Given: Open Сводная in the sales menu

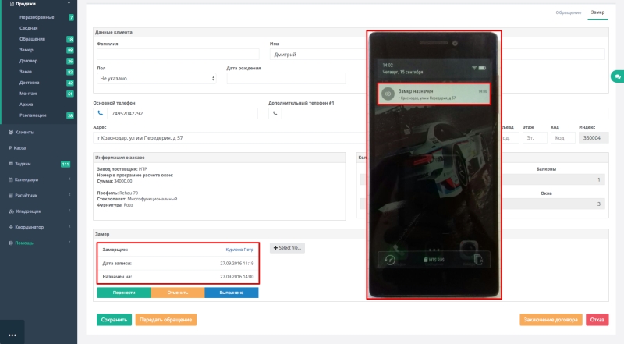Looking at the screenshot, I should point(29,28).
